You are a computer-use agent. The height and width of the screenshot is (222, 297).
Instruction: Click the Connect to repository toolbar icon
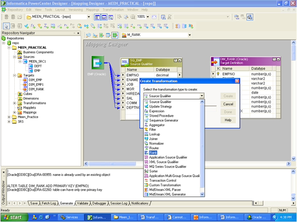6,17
